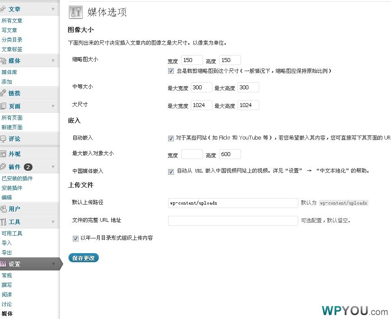Open 工具 menu heading

(14, 222)
